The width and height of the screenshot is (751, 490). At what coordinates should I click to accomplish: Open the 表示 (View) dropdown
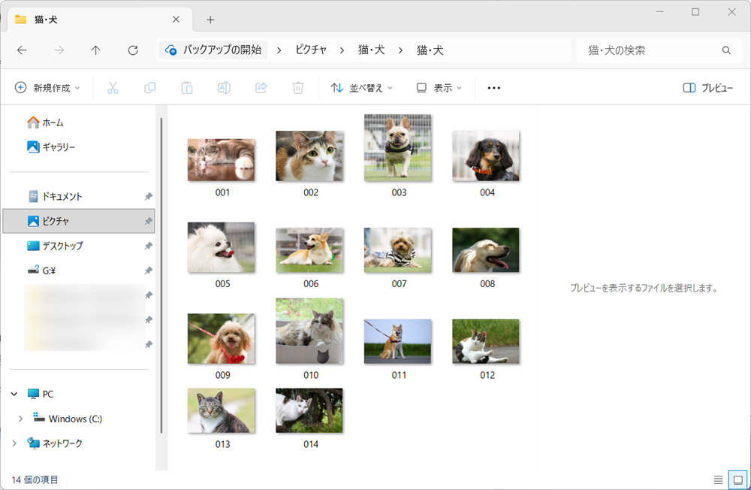point(438,87)
